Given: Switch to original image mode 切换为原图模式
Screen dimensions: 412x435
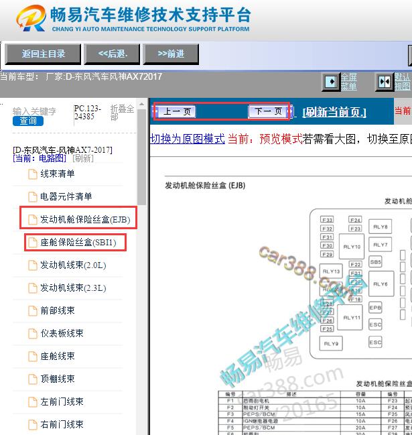Looking at the screenshot, I should [x=188, y=139].
